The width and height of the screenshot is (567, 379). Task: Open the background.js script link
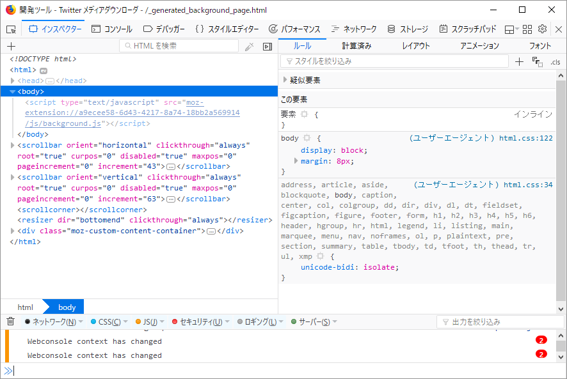pos(132,112)
